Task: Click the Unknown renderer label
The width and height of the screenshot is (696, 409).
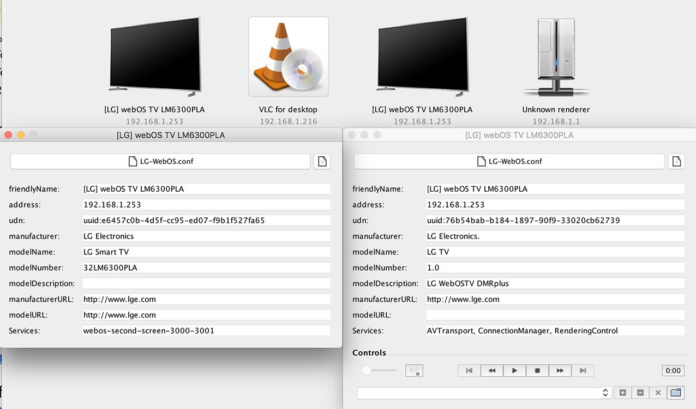Action: tap(556, 109)
